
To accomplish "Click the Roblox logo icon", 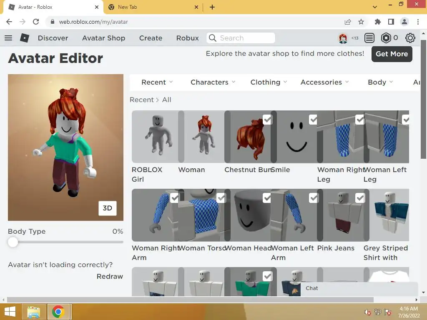I will [25, 38].
